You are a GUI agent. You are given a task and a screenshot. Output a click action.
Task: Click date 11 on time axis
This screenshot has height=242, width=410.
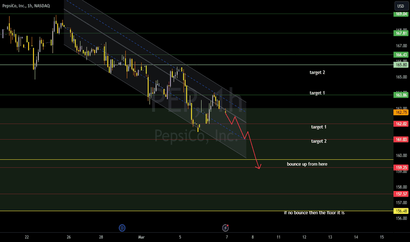[x=278, y=237]
